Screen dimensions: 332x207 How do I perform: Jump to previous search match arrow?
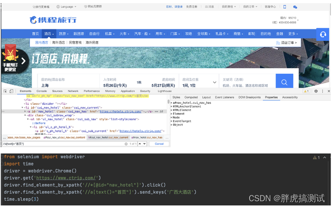pos(140,144)
